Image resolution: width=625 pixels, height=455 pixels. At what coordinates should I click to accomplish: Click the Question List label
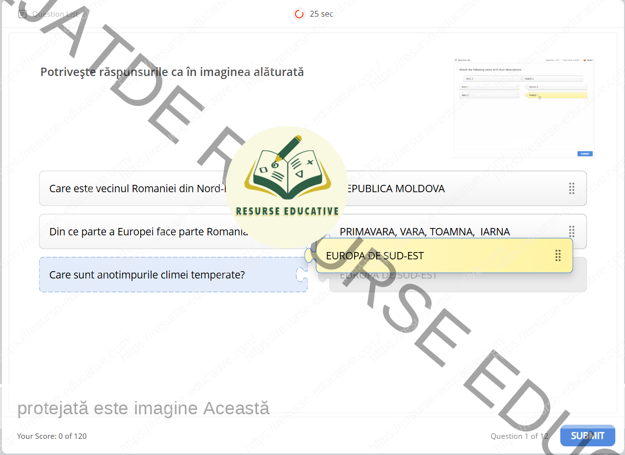click(x=55, y=14)
